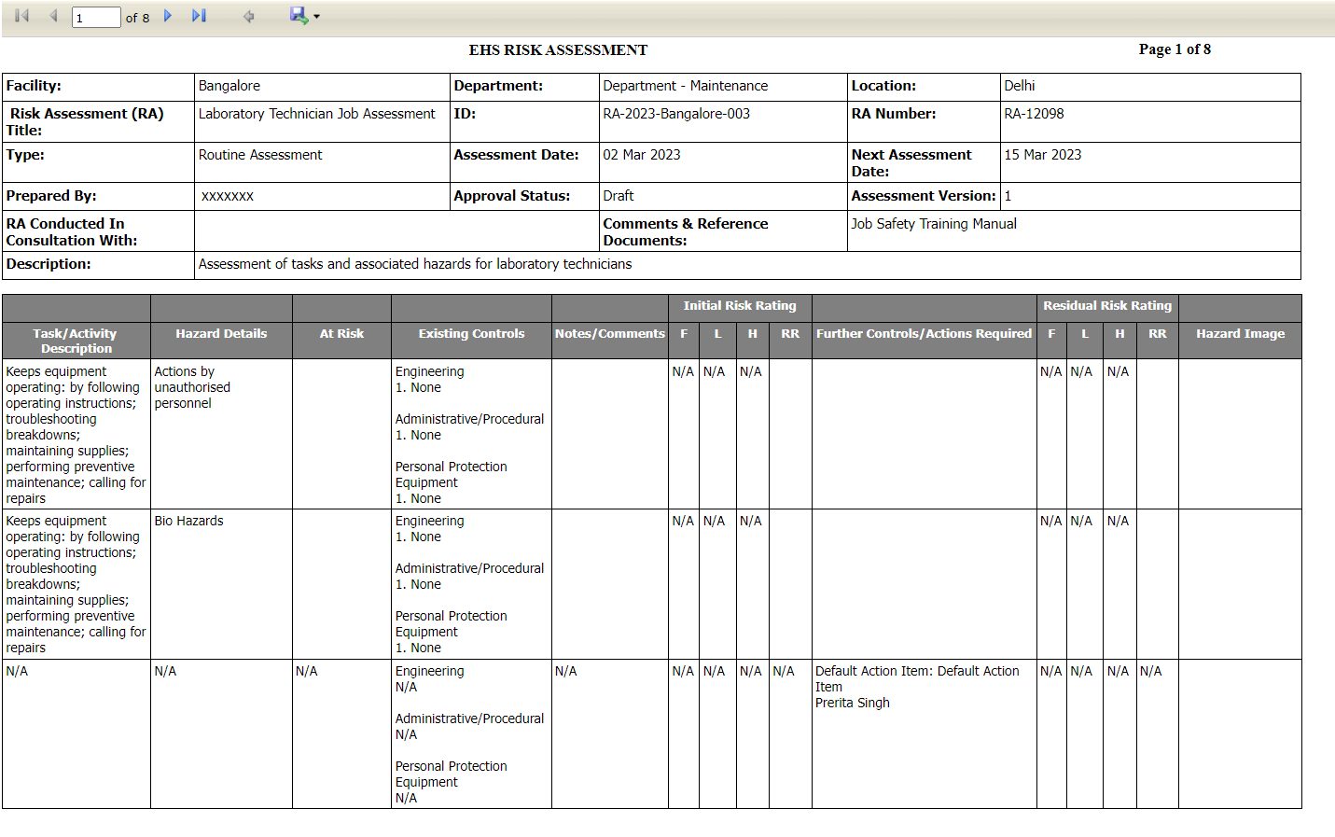Click the back to parent report arrow
This screenshot has height=837, width=1335.
(248, 16)
